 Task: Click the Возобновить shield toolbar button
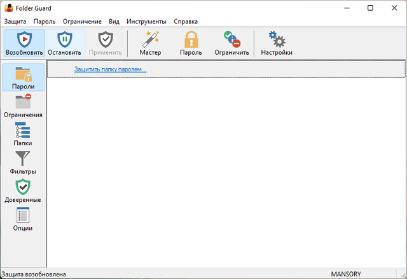[24, 43]
